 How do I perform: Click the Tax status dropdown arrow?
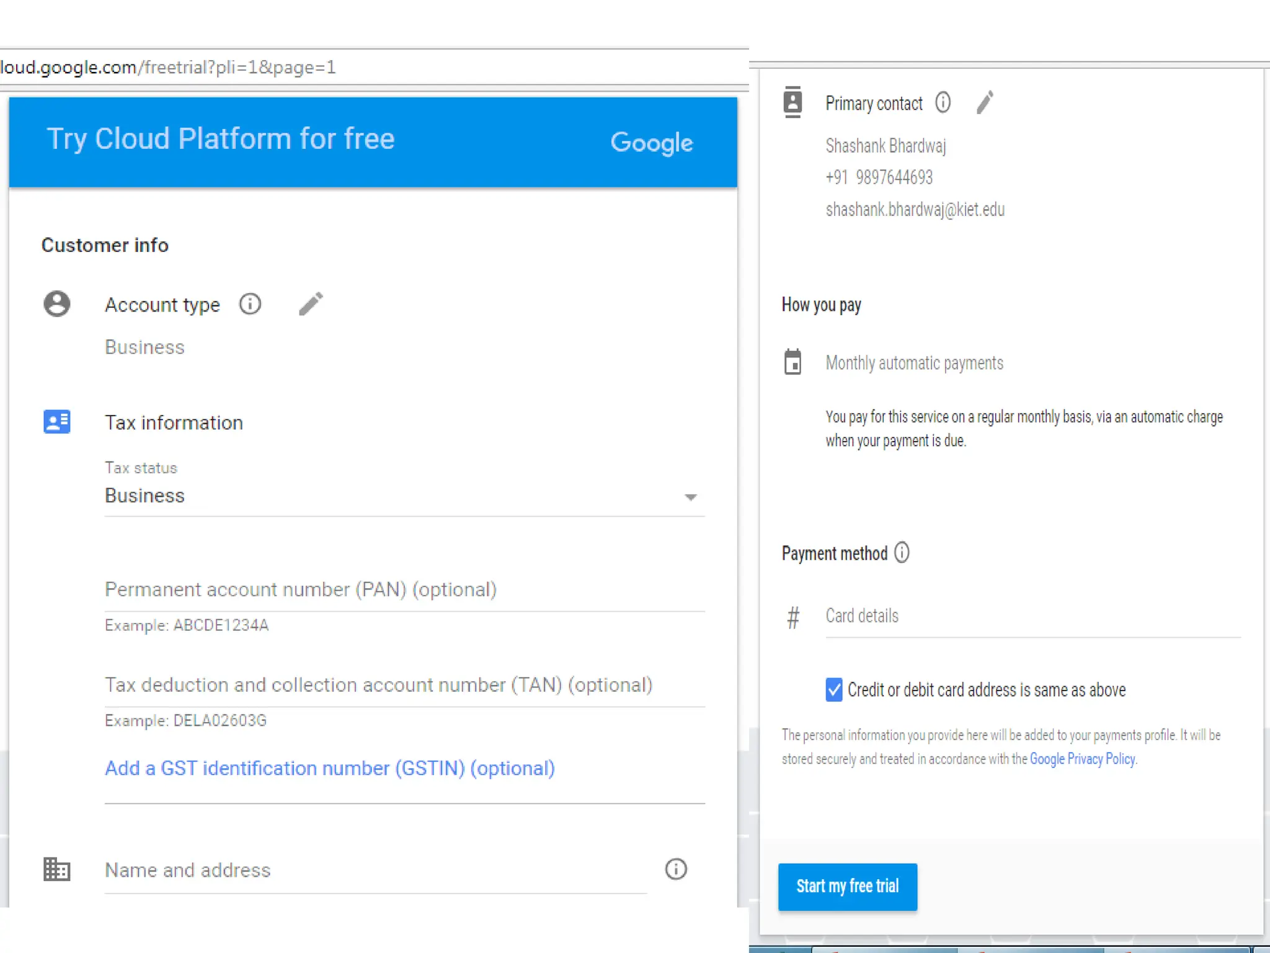(690, 497)
